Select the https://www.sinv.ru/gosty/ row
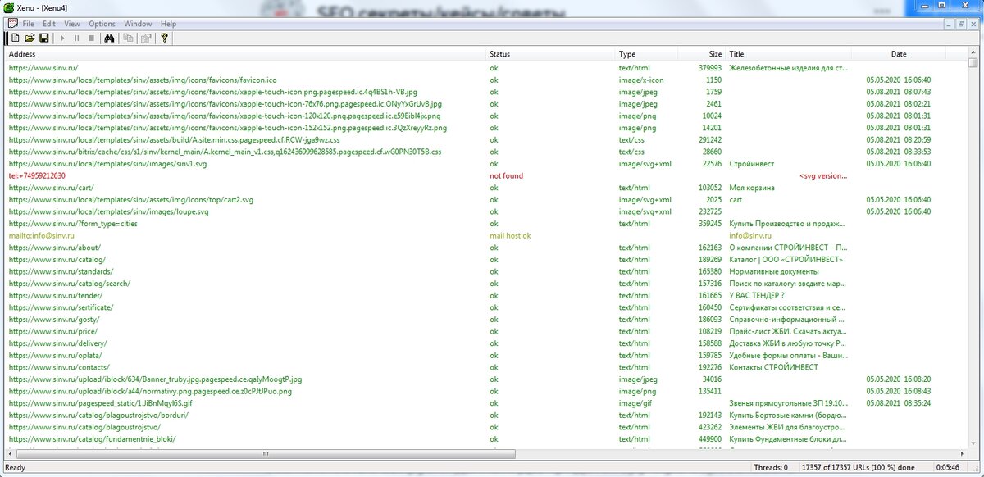 [x=53, y=320]
